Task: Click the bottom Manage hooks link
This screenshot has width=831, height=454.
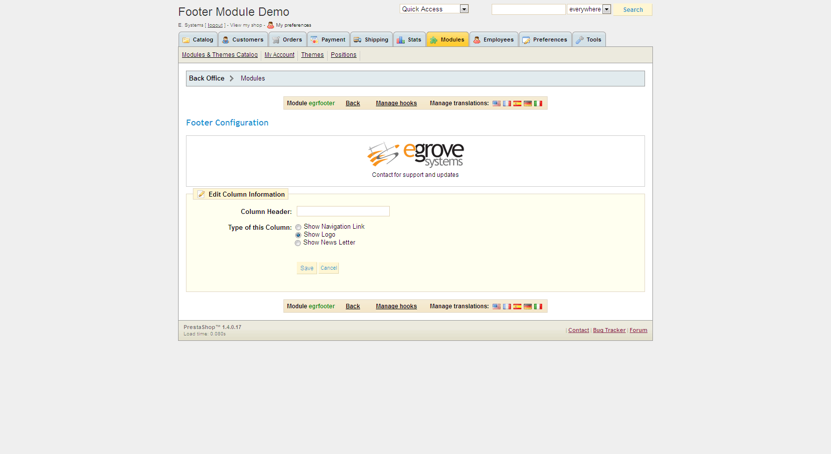Action: pos(396,306)
